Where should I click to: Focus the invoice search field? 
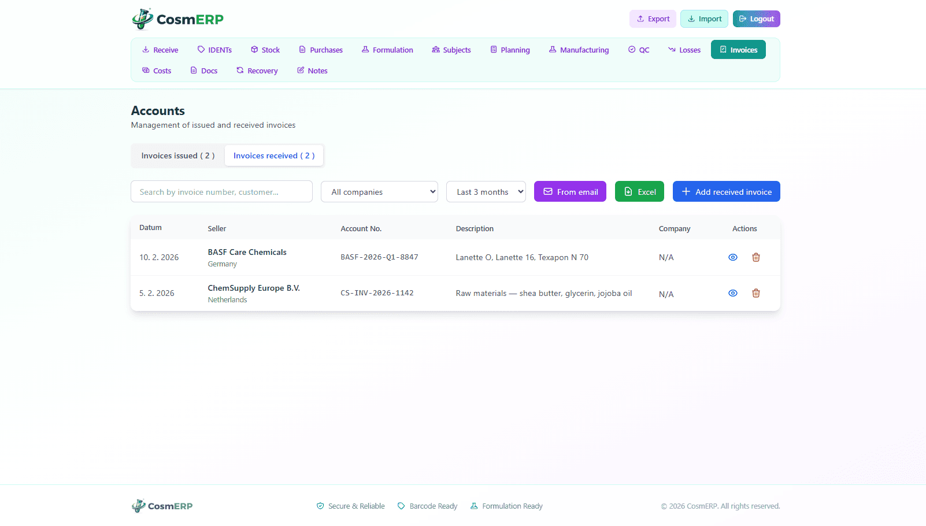click(221, 192)
